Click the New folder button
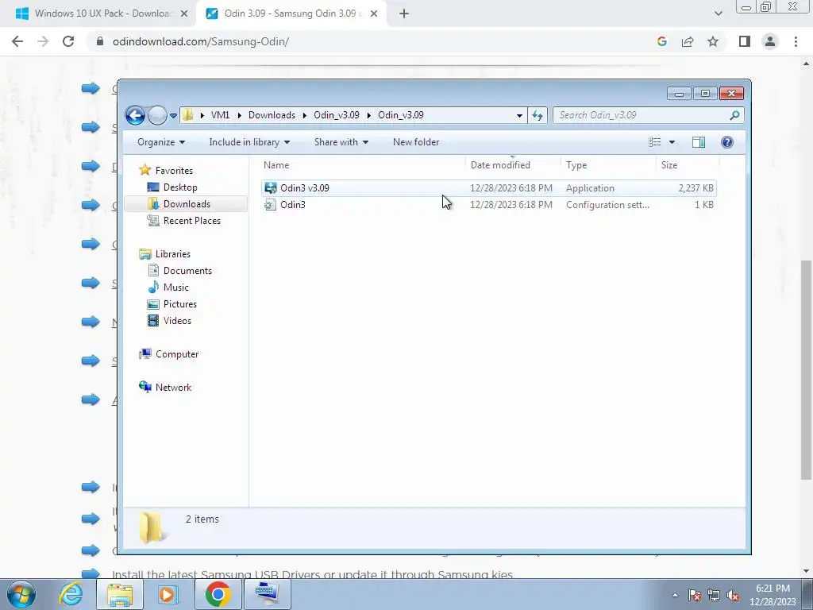 coord(416,142)
